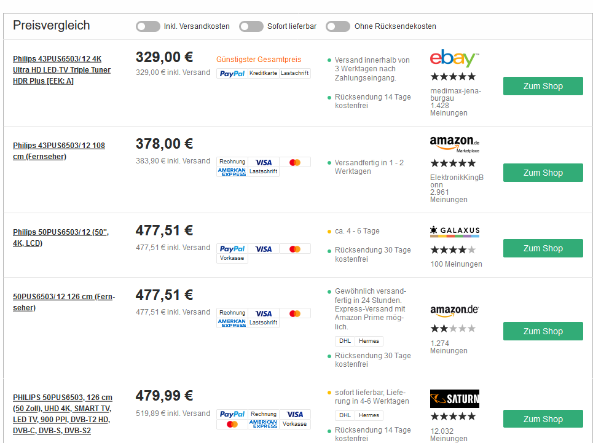The height and width of the screenshot is (443, 593).
Task: Toggle the Sofort lieferbar filter
Action: [x=251, y=26]
